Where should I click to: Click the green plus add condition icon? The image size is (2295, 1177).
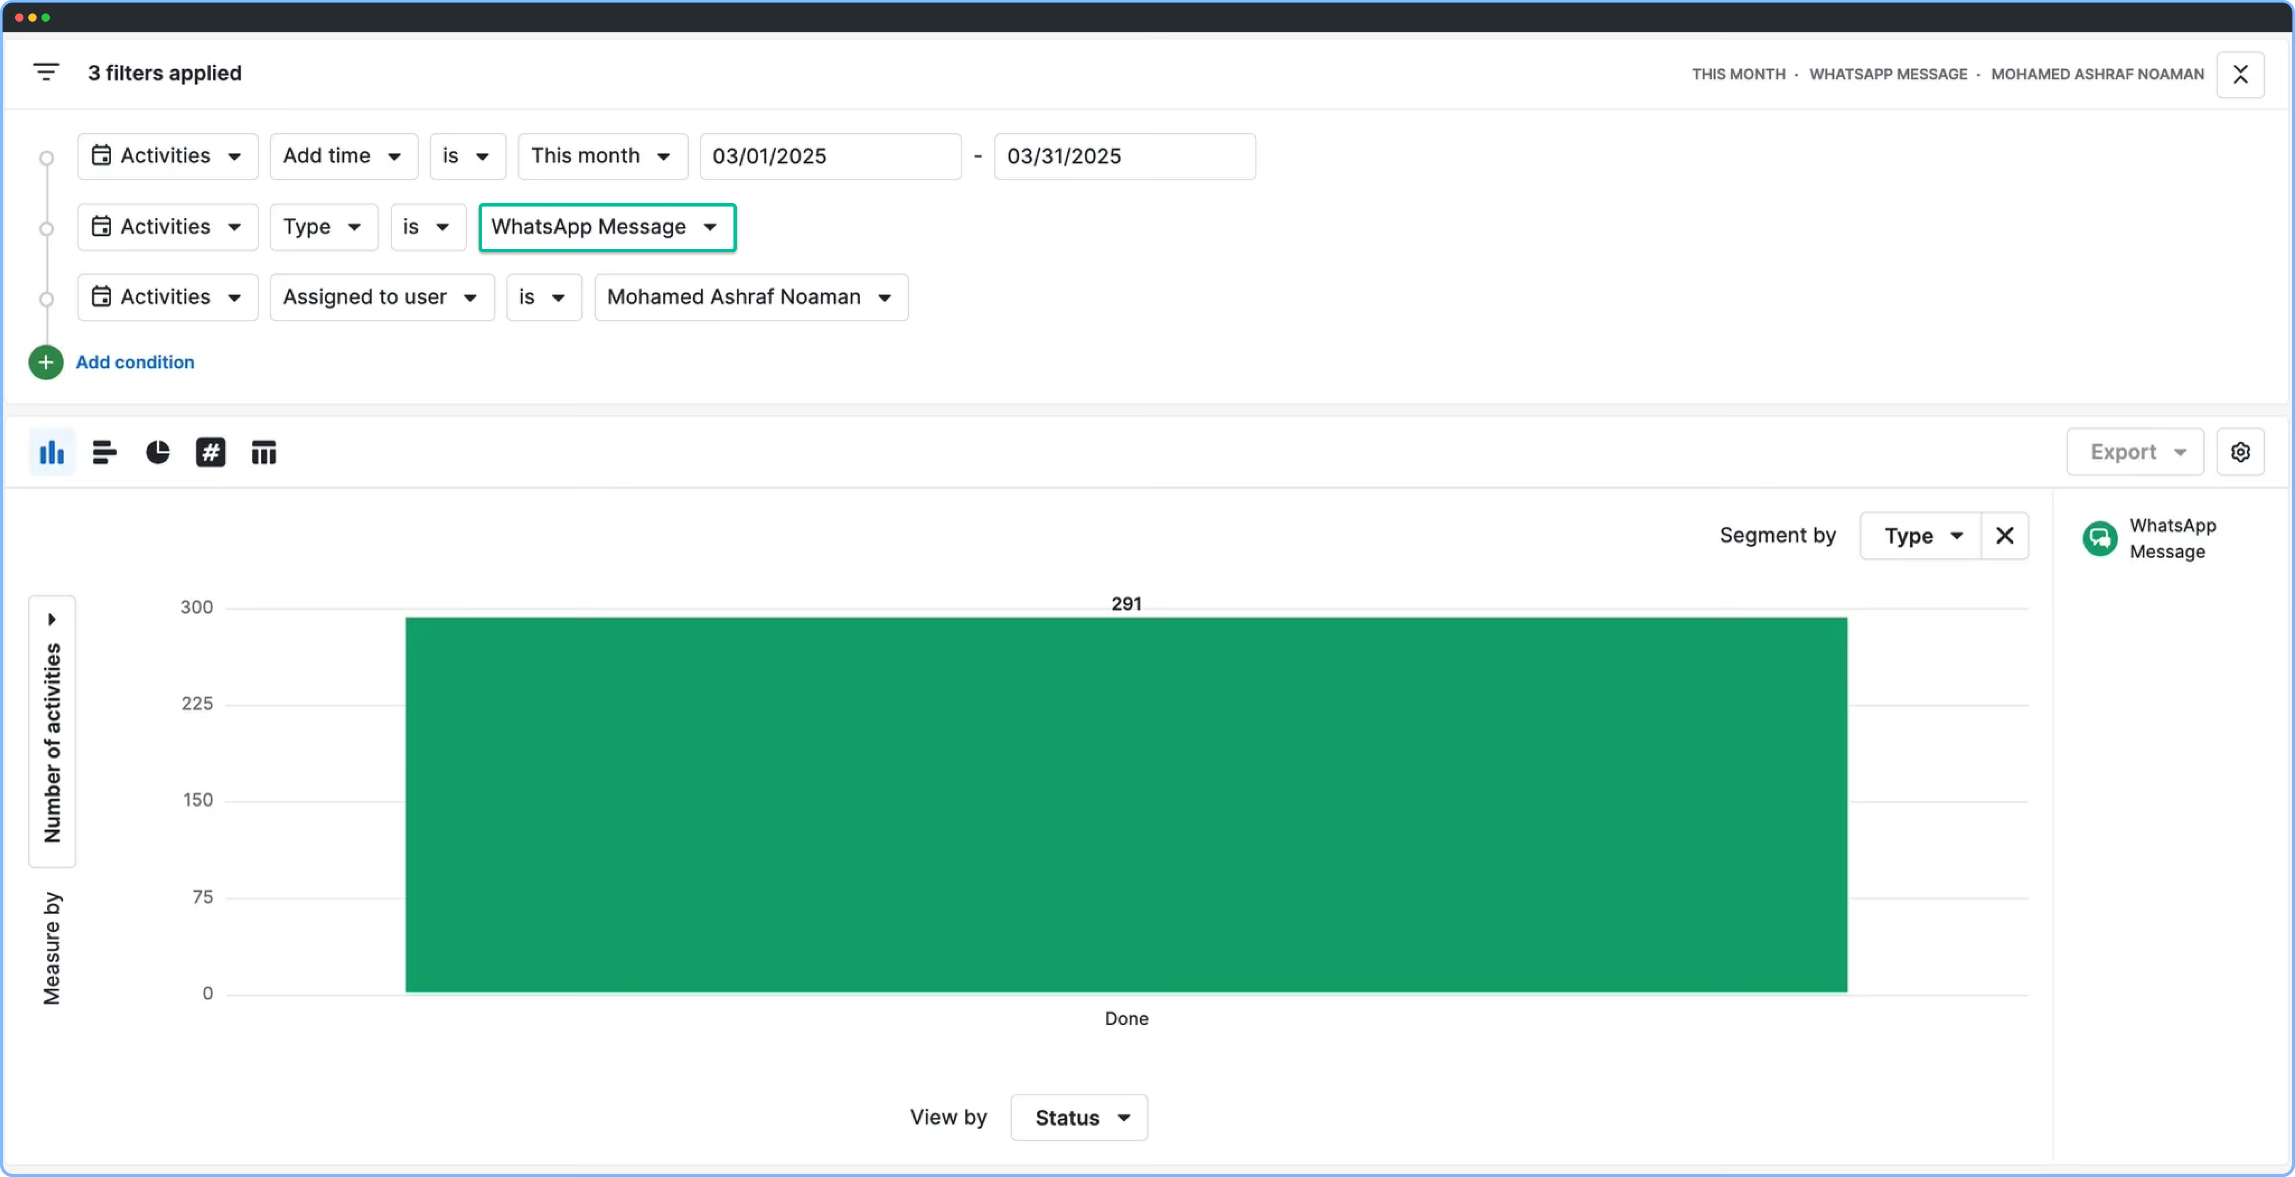(x=46, y=362)
